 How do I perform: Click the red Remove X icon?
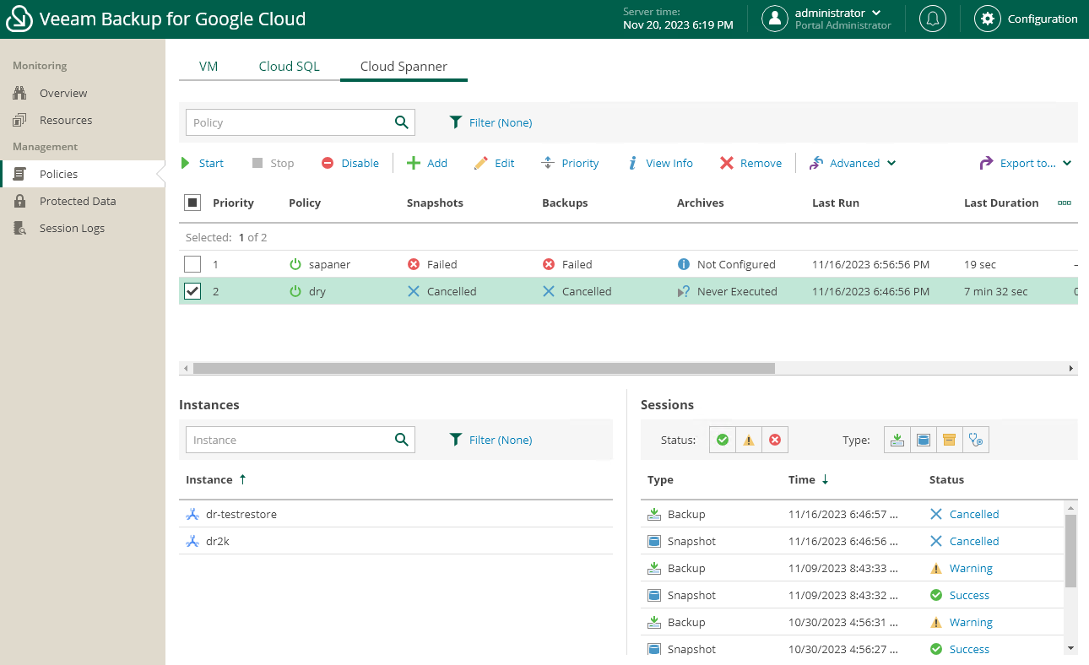(726, 163)
